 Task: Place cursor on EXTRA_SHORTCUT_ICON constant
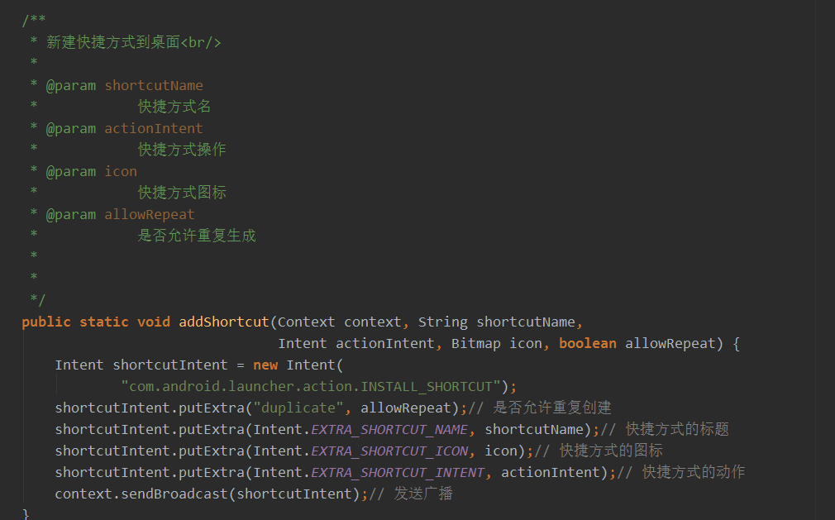(x=389, y=451)
